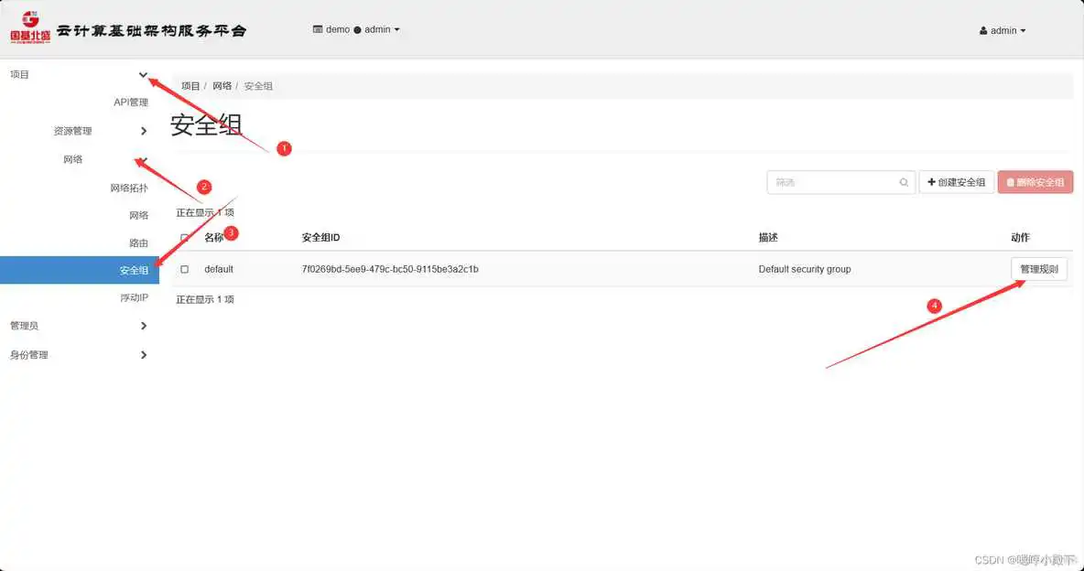The height and width of the screenshot is (571, 1084).
Task: Click the search icon in the filter box
Action: [903, 182]
